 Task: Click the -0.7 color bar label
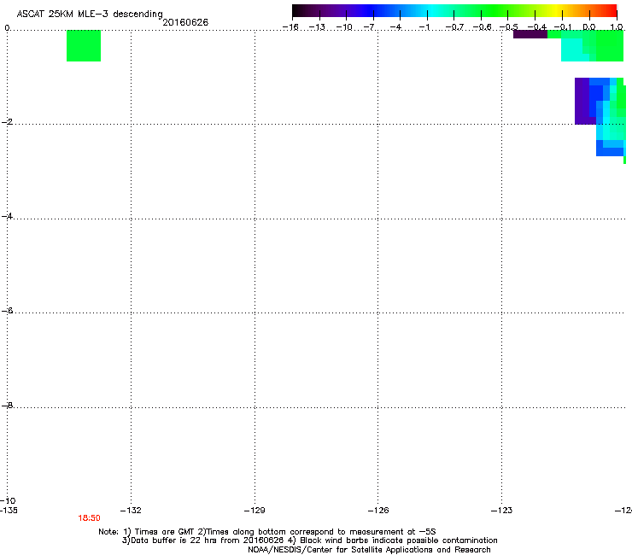tap(454, 27)
